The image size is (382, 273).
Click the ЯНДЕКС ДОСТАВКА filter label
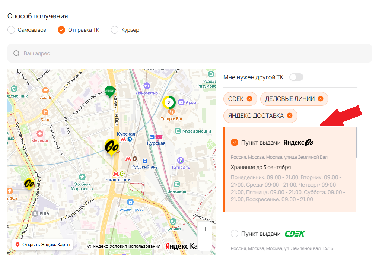pyautogui.click(x=256, y=115)
